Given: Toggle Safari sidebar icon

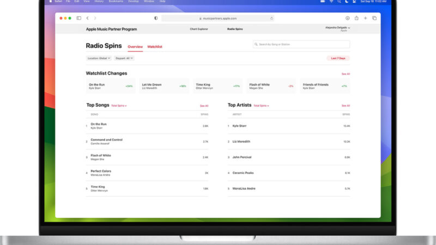Looking at the screenshot, I should 79,18.
